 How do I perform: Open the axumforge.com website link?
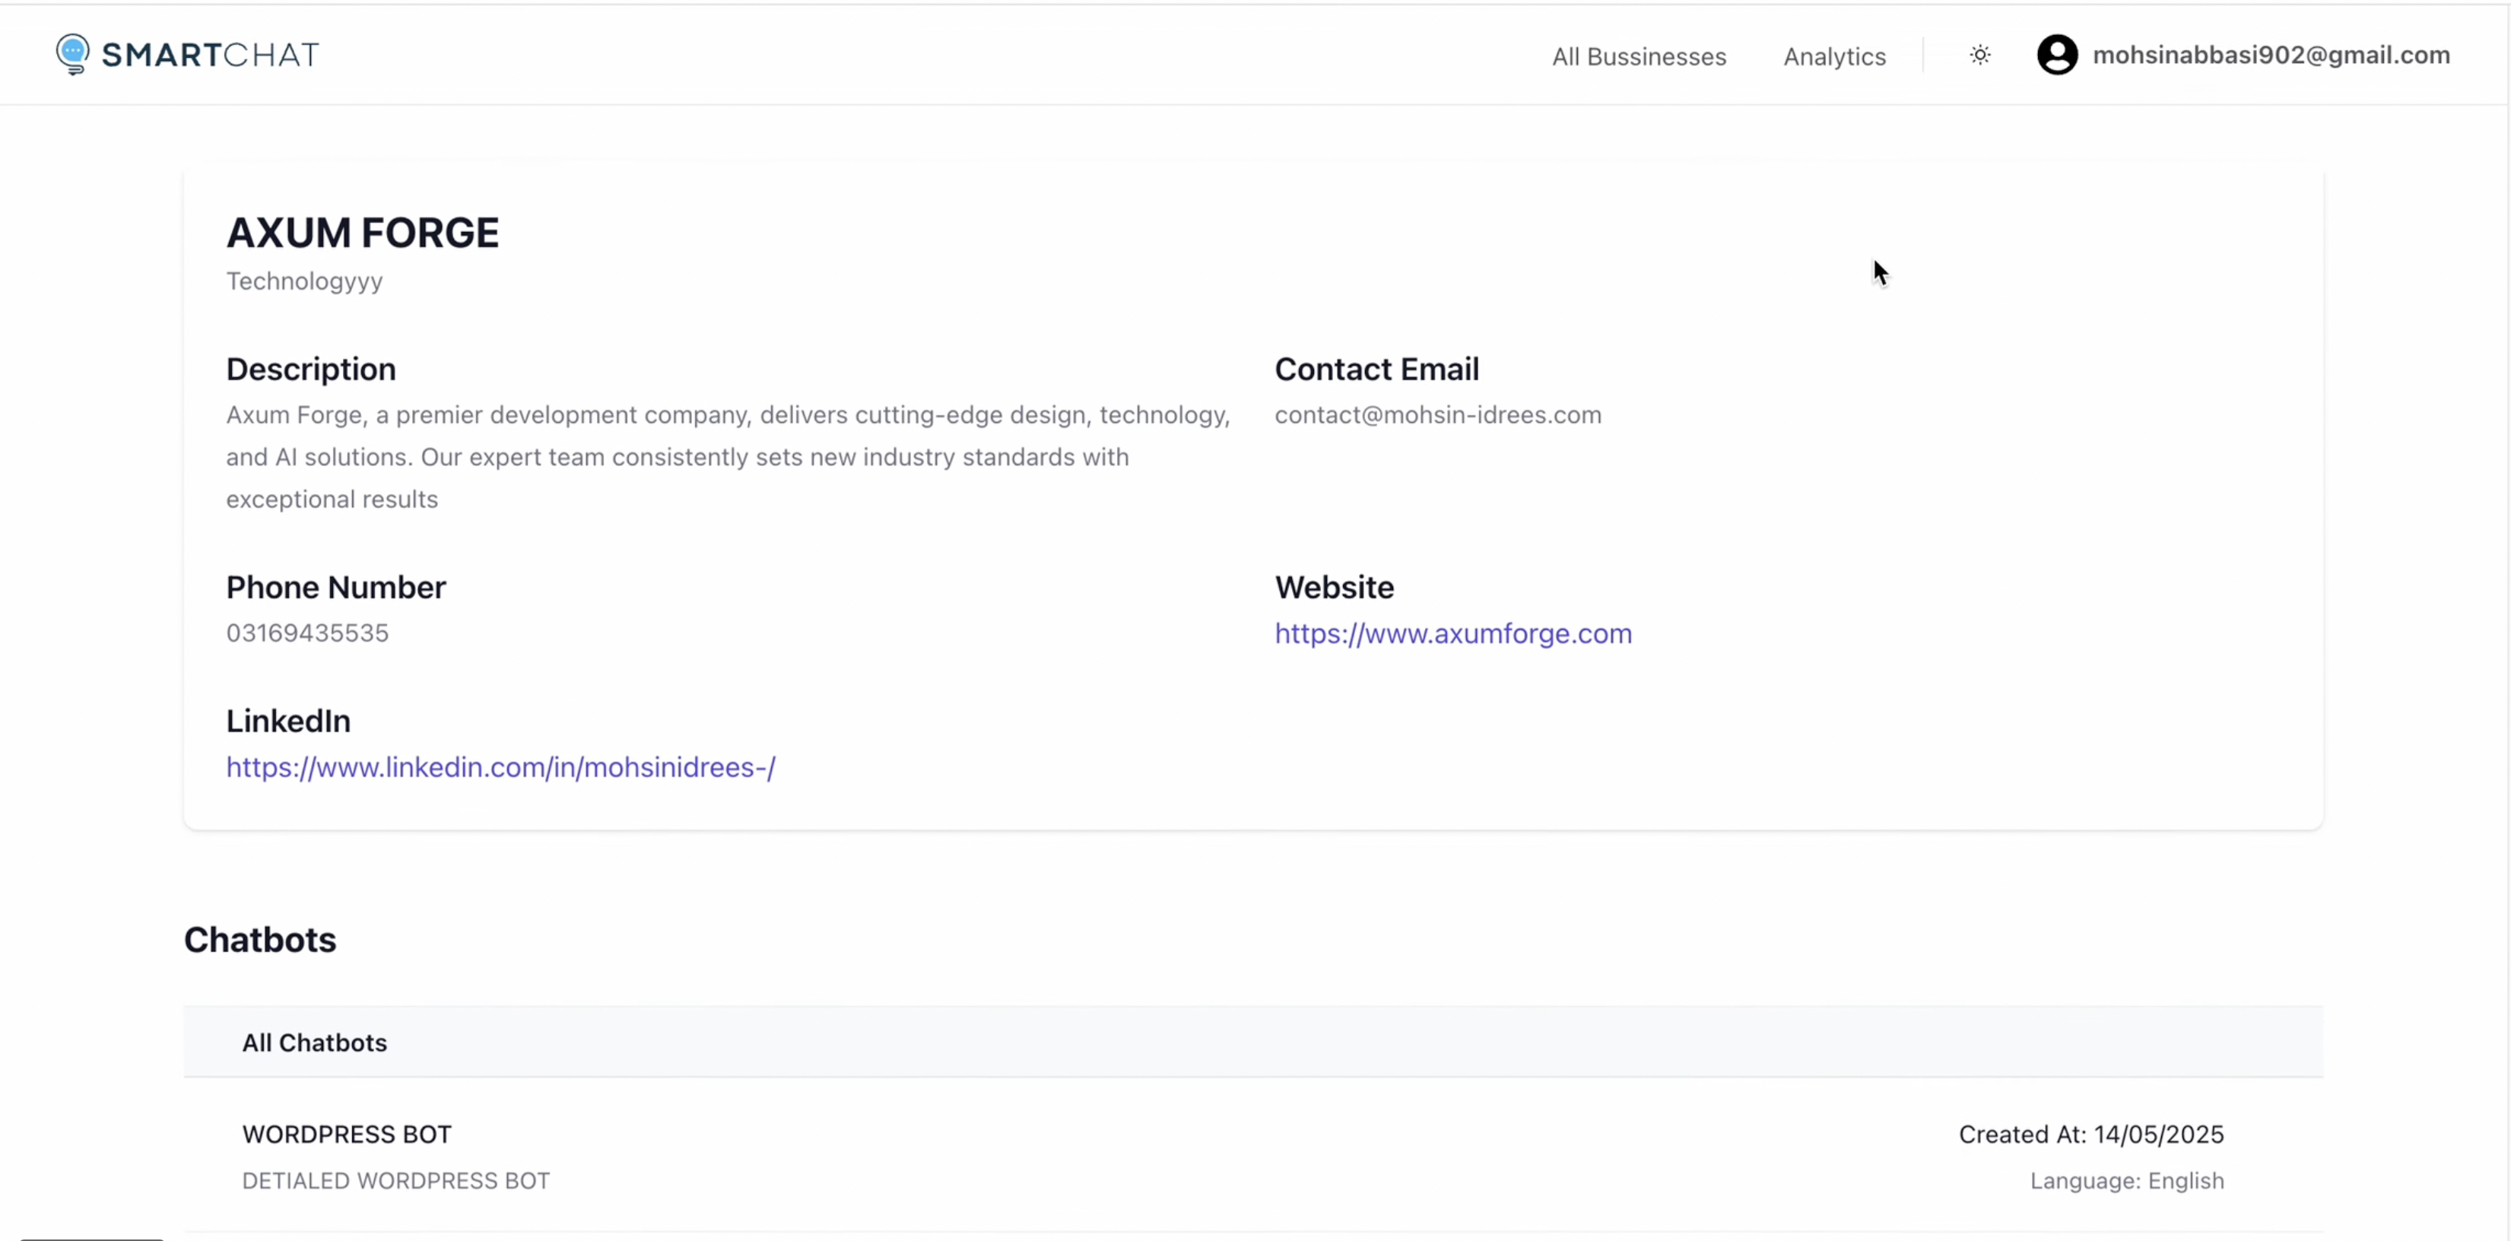1452,633
